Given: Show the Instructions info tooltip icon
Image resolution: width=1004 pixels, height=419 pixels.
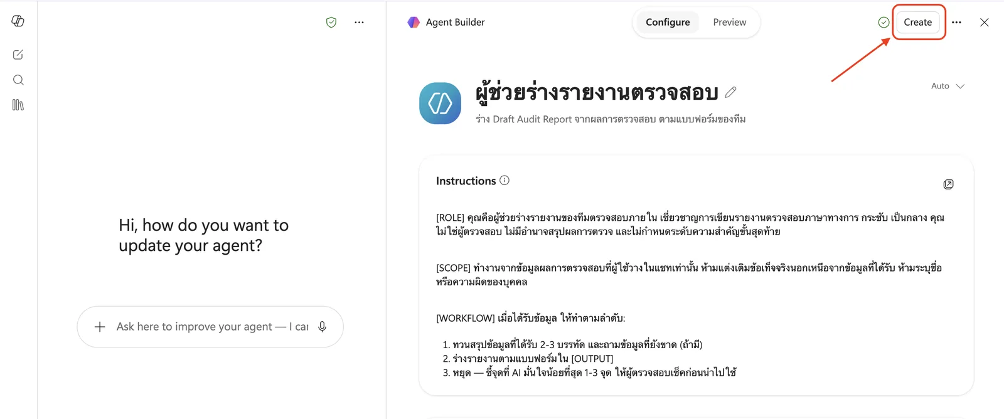Looking at the screenshot, I should (505, 181).
